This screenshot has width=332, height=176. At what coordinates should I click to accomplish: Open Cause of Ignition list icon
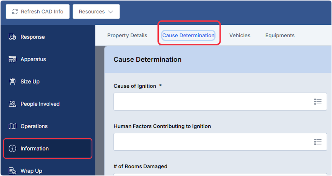[318, 102]
